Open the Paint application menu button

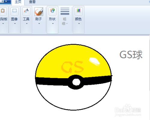click(5, 2)
